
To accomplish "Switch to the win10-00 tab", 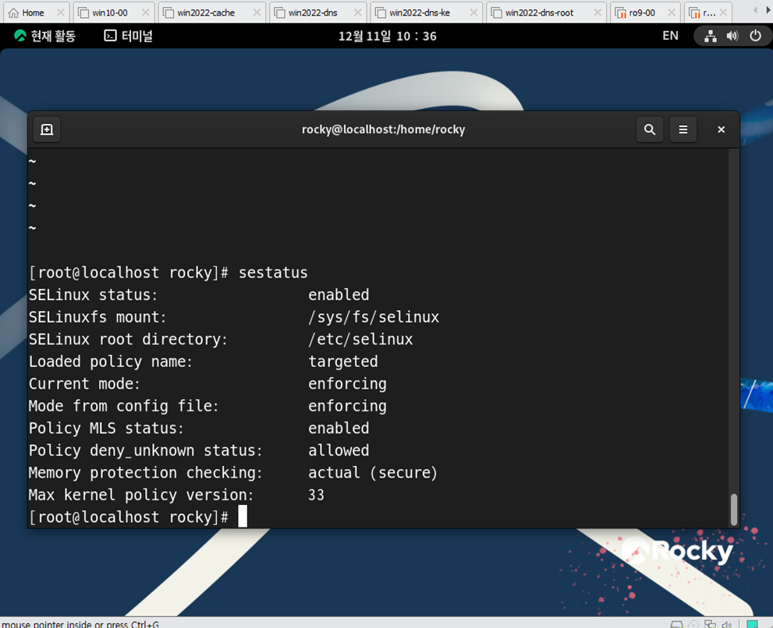I will point(109,12).
